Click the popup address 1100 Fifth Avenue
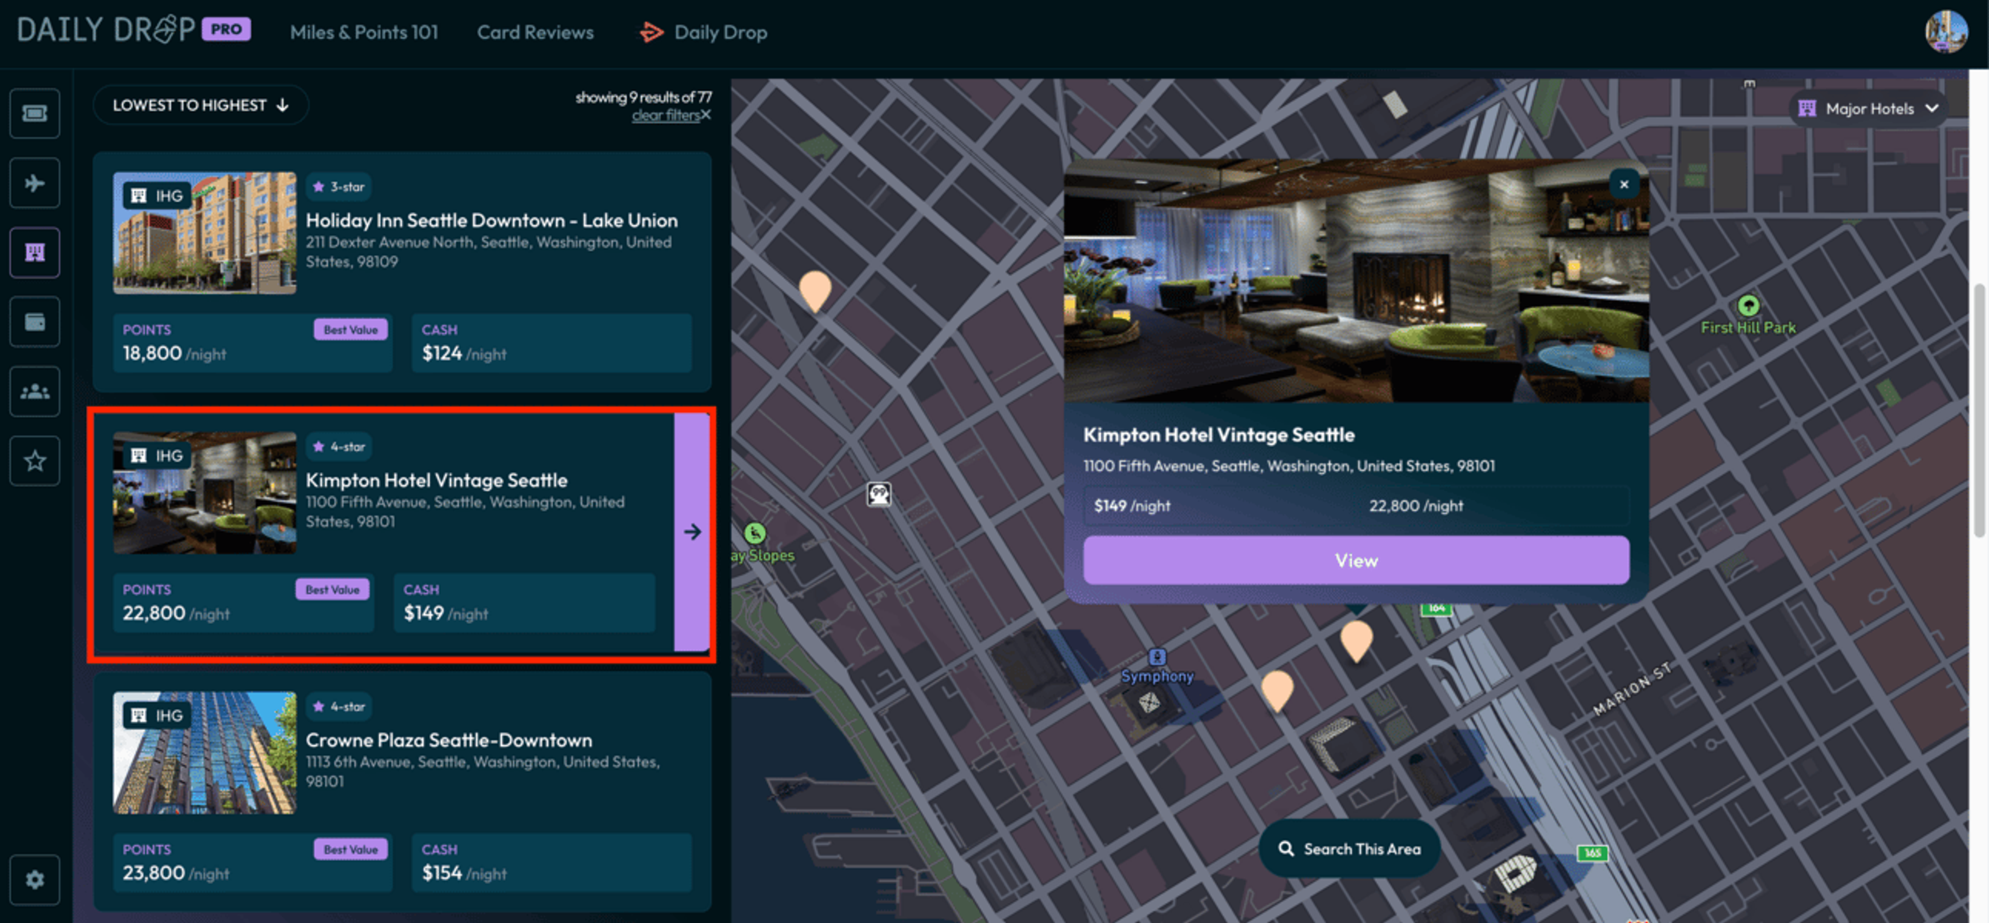 (x=1289, y=466)
